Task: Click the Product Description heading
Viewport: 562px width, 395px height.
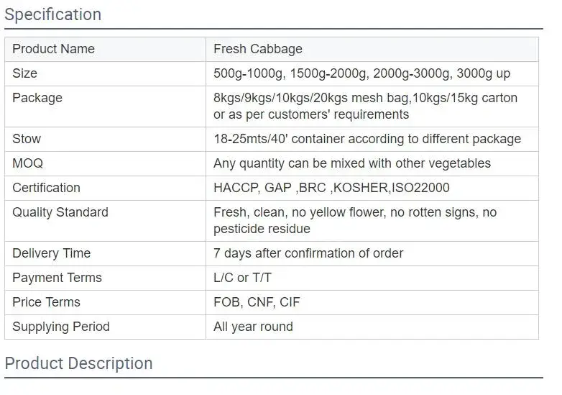Action: click(78, 363)
